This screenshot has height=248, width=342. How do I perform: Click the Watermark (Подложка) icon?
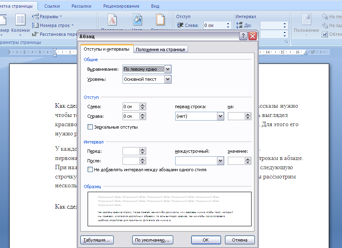coord(113,20)
